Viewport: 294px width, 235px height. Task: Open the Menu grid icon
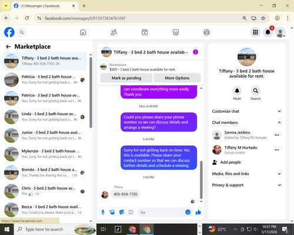[255, 32]
